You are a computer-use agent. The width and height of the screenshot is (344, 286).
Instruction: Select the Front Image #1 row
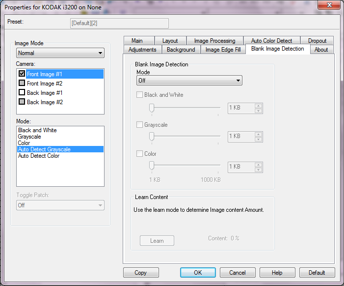65,74
